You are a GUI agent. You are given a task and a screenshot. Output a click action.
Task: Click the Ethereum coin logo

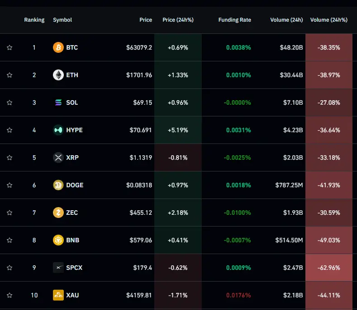58,75
